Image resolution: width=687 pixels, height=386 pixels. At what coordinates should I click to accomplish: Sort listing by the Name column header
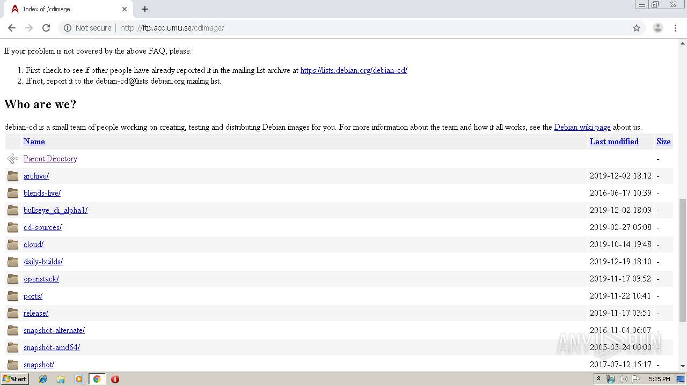pyautogui.click(x=34, y=142)
